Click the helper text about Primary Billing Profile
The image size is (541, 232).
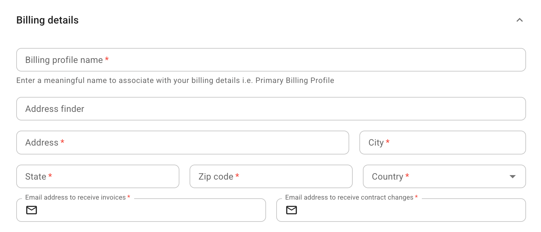point(175,80)
